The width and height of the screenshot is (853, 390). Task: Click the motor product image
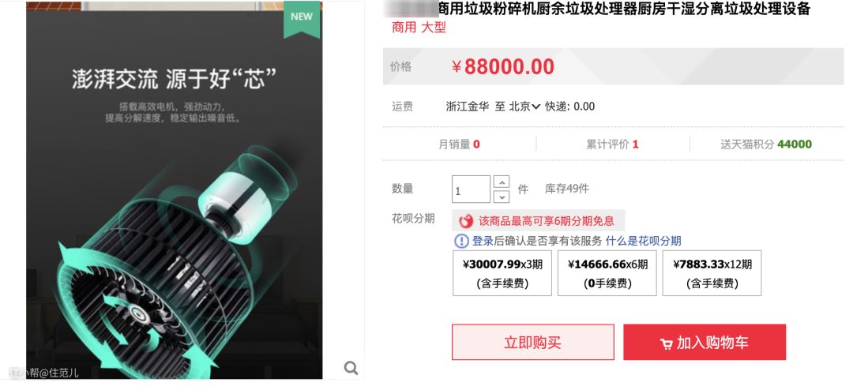tap(174, 190)
